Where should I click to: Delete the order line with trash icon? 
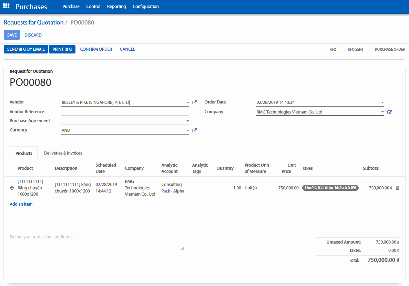[398, 188]
